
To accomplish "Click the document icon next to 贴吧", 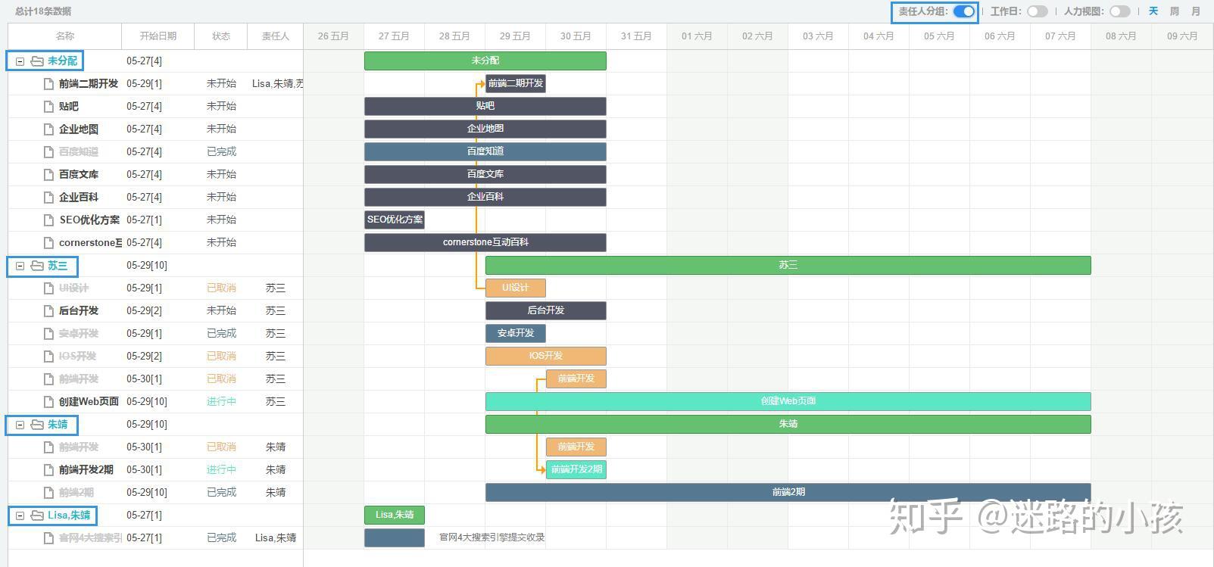I will pyautogui.click(x=48, y=107).
